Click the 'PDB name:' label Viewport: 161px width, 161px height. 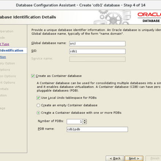click(x=46, y=129)
